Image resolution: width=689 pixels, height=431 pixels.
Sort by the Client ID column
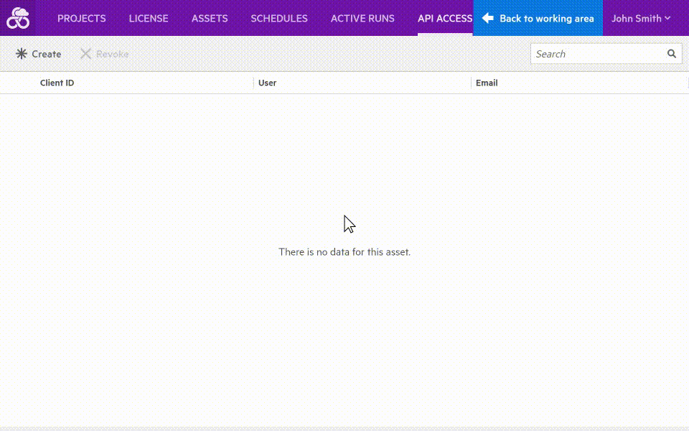(x=57, y=83)
